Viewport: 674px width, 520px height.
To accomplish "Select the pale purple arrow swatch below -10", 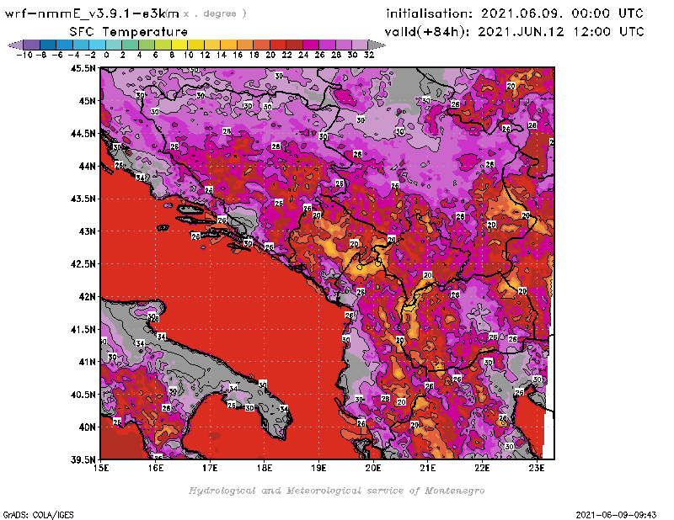I will tap(16, 45).
